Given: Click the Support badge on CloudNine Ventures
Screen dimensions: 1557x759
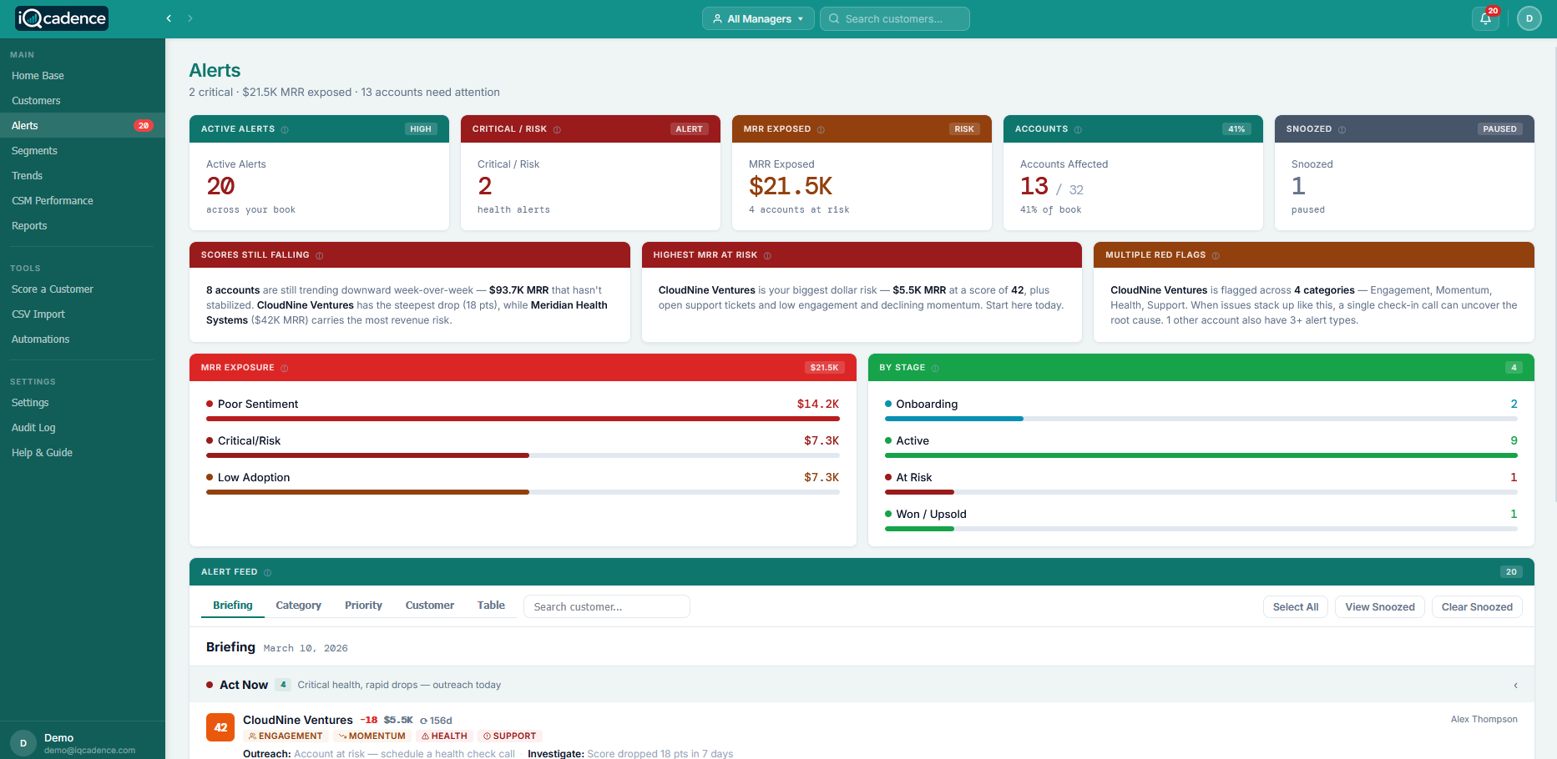Looking at the screenshot, I should 509,736.
